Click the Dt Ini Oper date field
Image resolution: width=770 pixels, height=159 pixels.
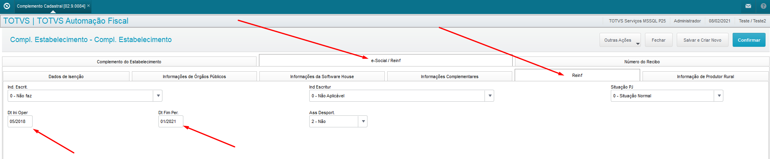click(20, 121)
